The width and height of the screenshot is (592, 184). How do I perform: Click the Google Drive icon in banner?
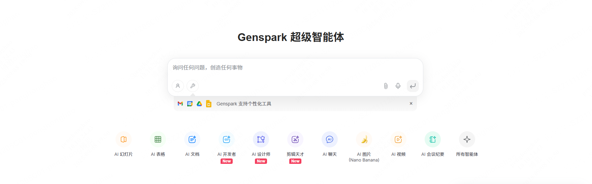(x=199, y=104)
